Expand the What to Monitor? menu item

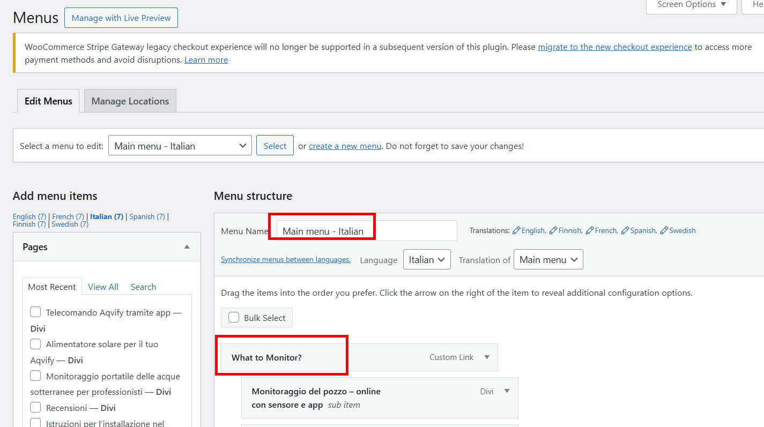click(x=486, y=357)
